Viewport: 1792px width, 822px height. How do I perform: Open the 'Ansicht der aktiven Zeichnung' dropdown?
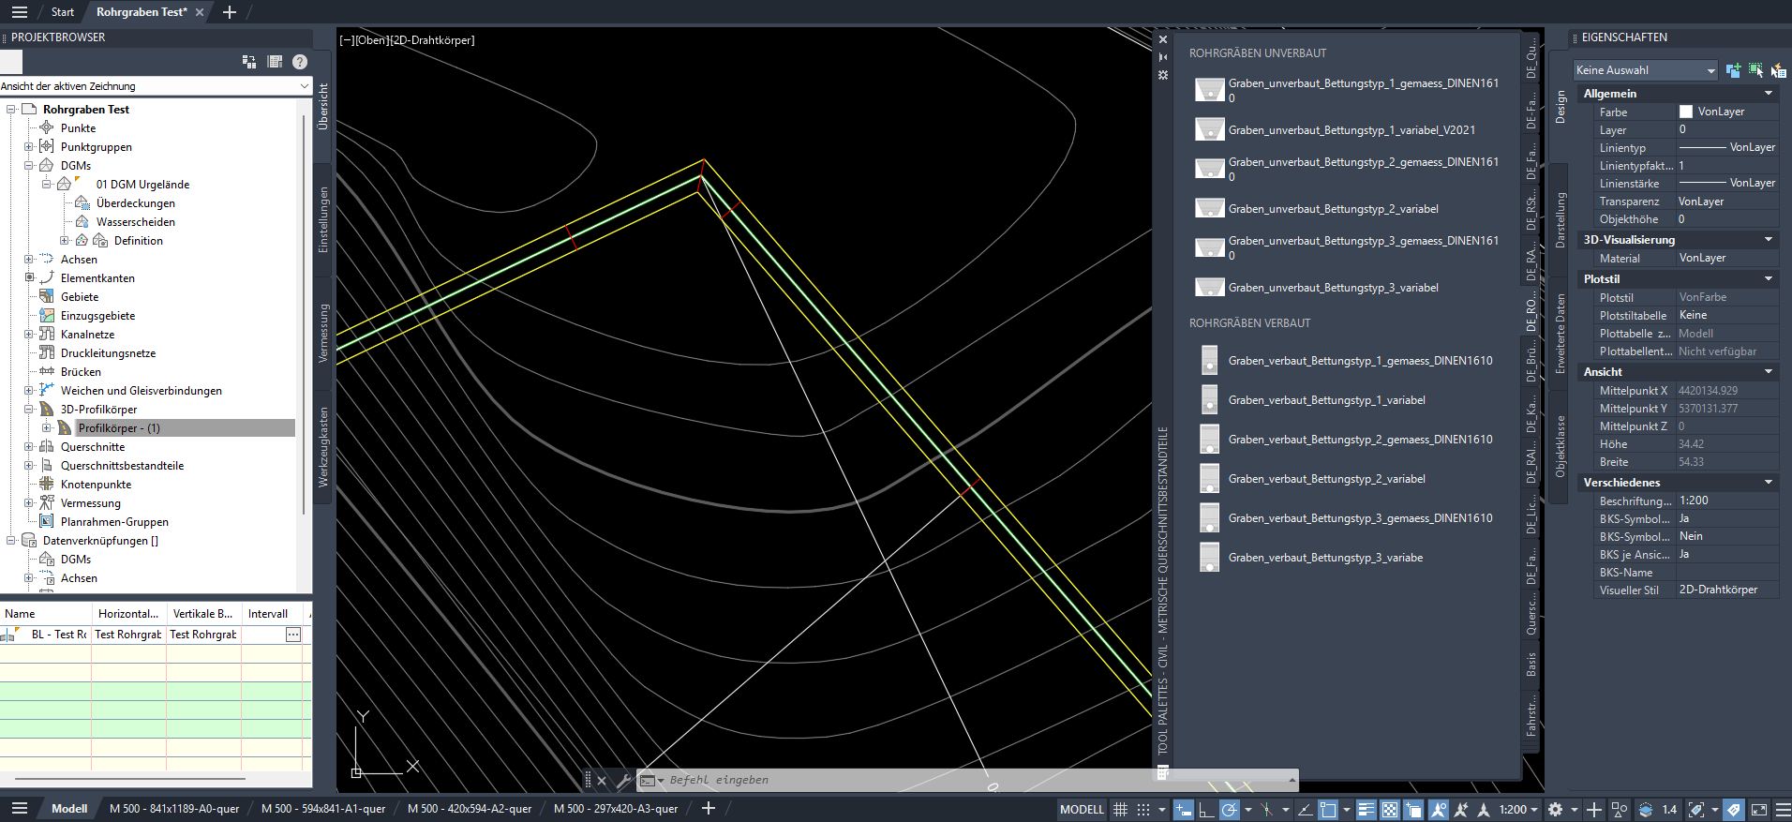coord(156,86)
